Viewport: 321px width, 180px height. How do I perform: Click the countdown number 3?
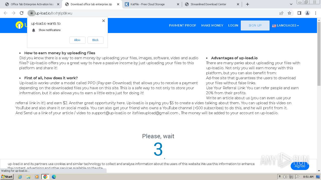click(x=158, y=149)
